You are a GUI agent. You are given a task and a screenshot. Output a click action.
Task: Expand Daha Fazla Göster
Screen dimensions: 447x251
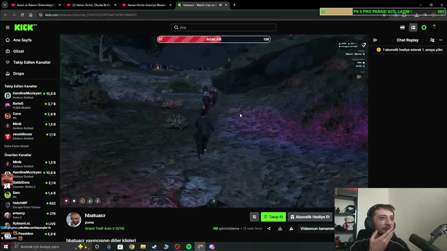[x=17, y=146]
